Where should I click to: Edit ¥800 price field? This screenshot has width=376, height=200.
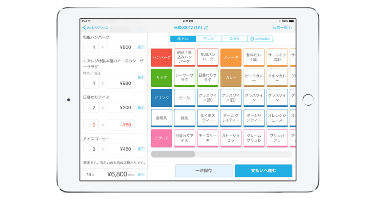click(x=121, y=47)
